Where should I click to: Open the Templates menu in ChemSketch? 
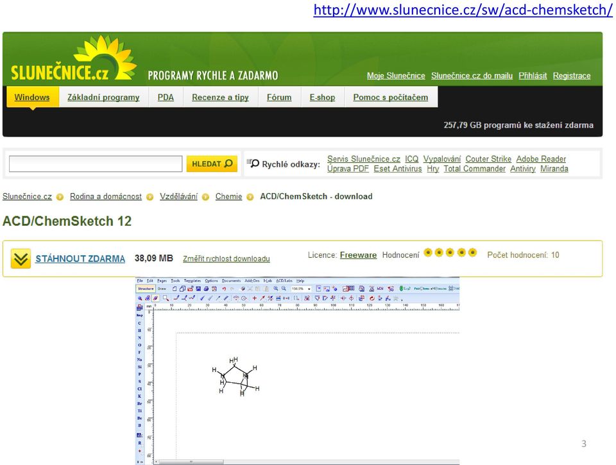pyautogui.click(x=192, y=281)
